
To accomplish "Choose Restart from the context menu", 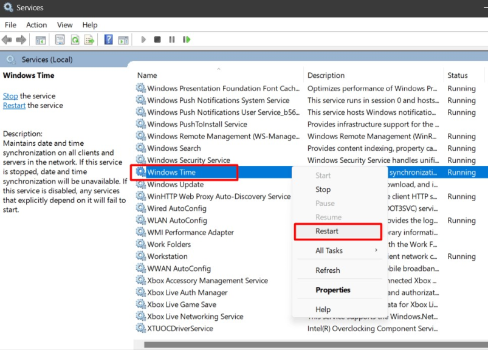I will tap(327, 231).
